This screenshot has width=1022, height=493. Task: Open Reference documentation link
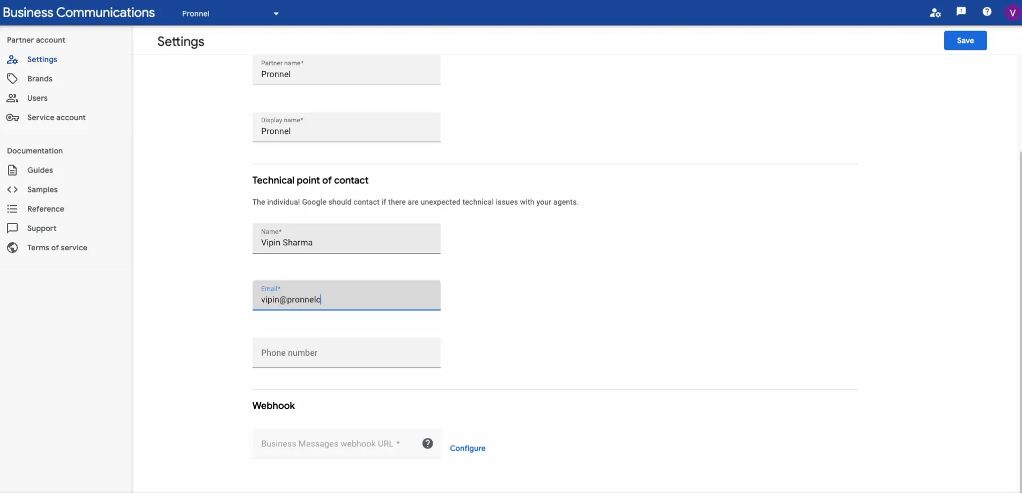click(x=46, y=209)
